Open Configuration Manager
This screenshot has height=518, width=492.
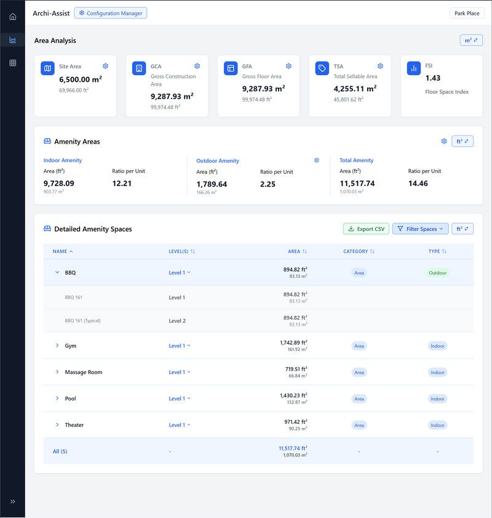point(111,13)
